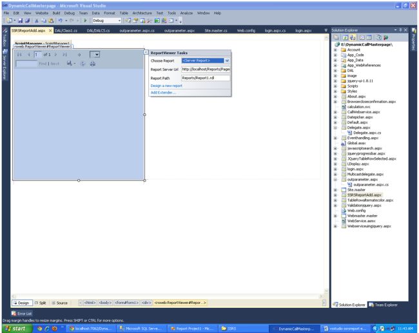
Task: Collapse the outparameter.aspx node
Action: [x=335, y=180]
